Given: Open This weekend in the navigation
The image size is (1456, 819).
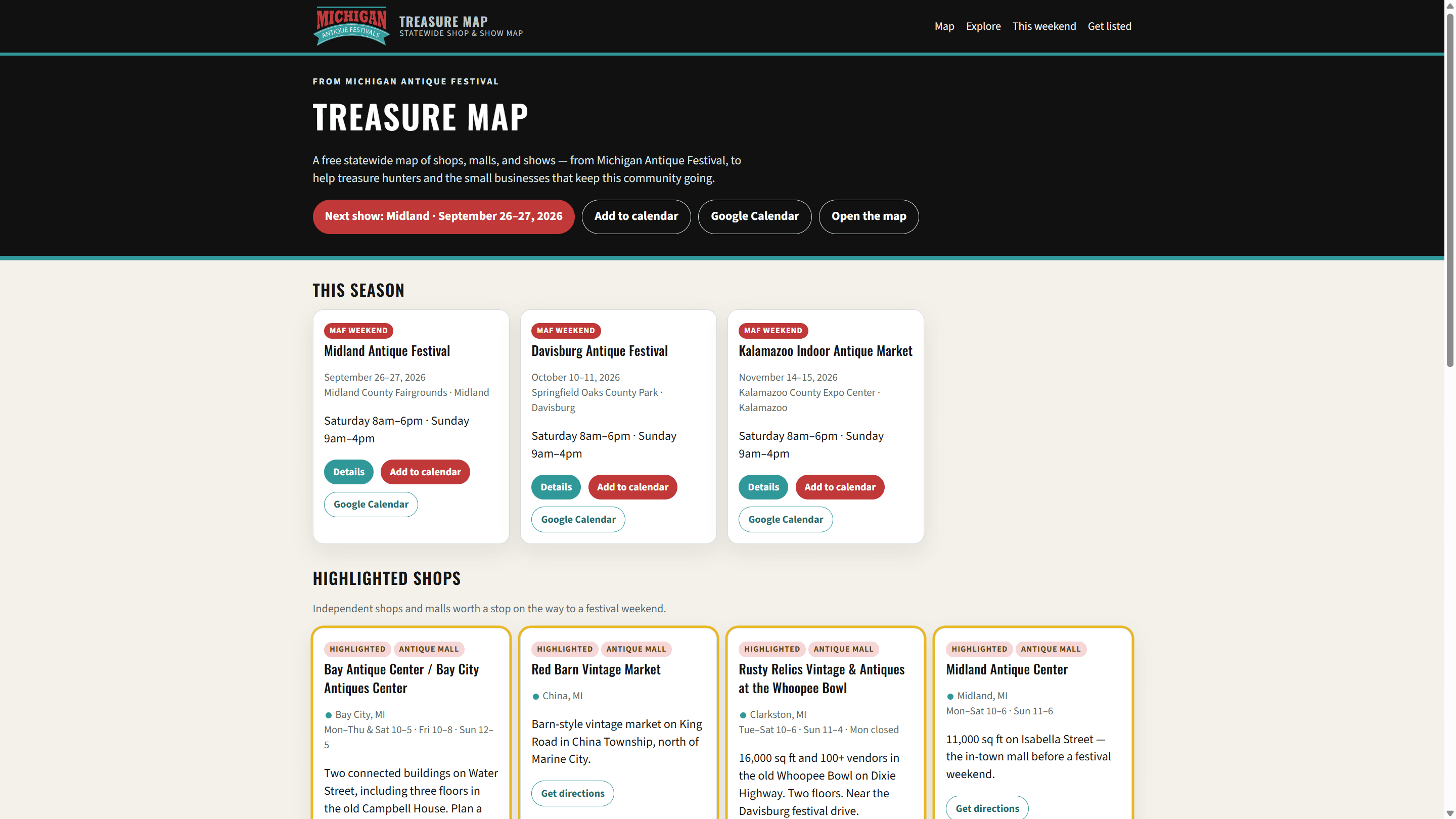Looking at the screenshot, I should (x=1044, y=26).
